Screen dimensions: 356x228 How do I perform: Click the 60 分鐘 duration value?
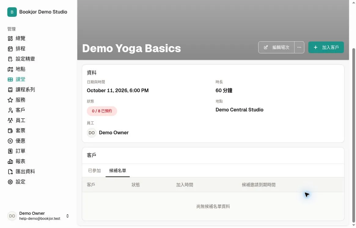tap(224, 91)
